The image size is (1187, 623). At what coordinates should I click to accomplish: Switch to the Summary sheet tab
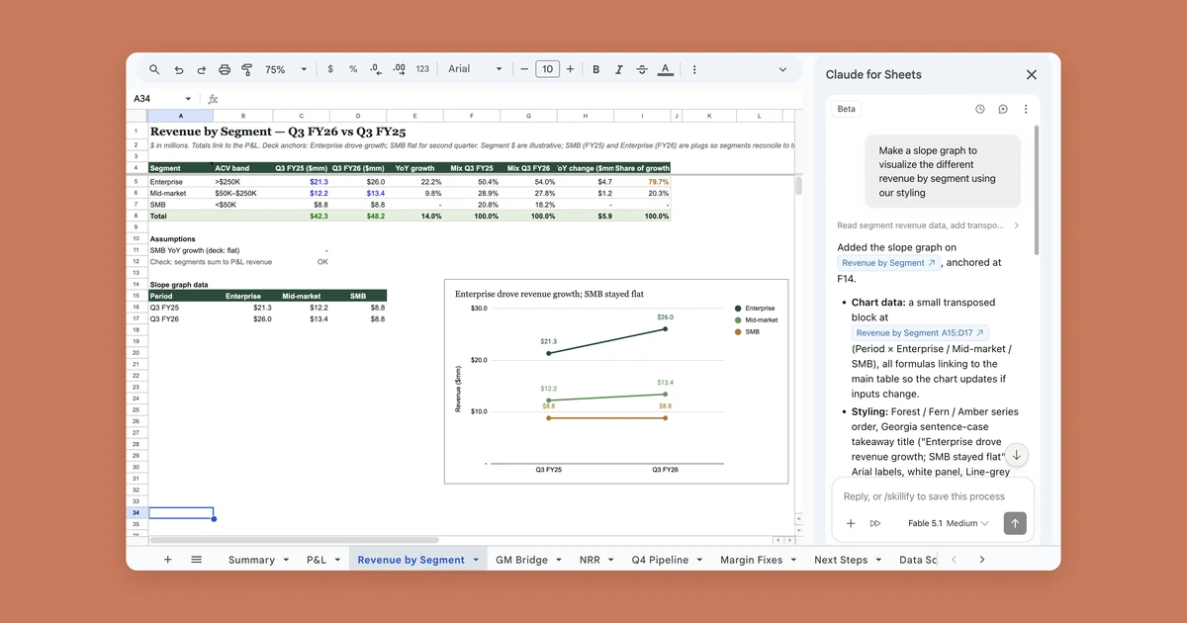251,560
